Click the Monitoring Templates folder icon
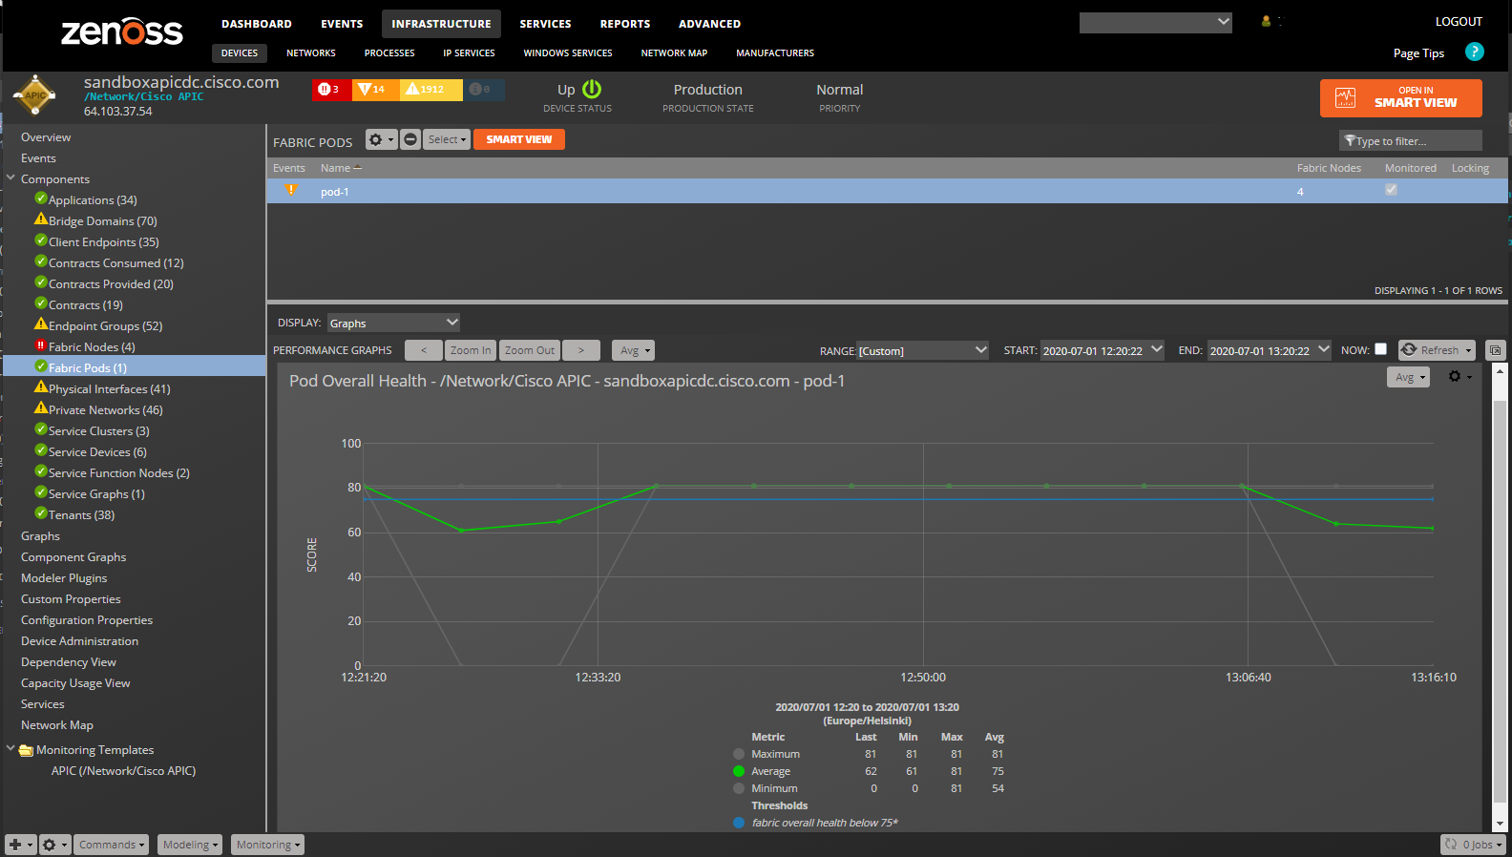 click(x=26, y=750)
